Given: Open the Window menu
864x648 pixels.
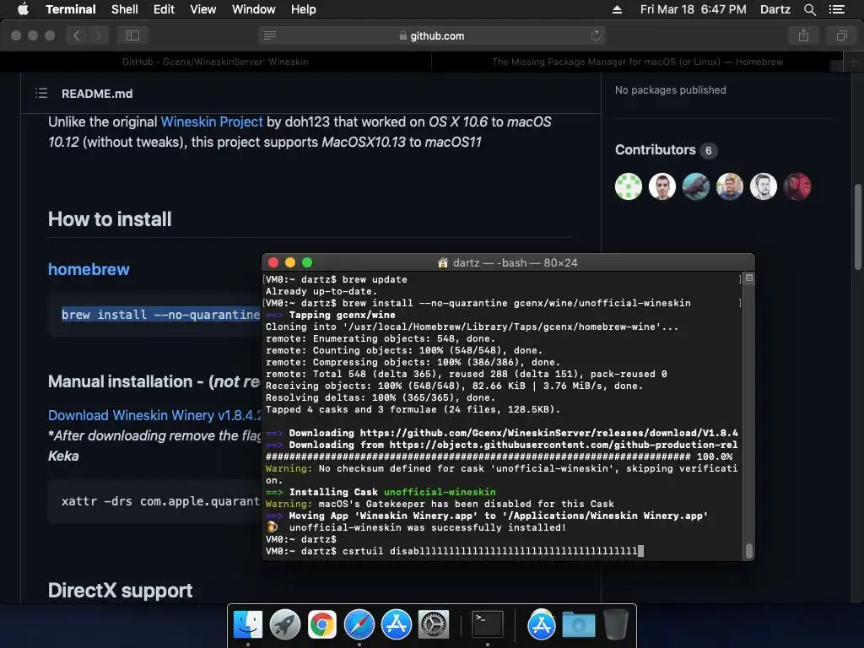Looking at the screenshot, I should tap(253, 9).
